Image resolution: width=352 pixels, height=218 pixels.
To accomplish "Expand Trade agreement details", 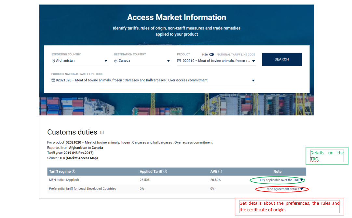I will (x=302, y=189).
